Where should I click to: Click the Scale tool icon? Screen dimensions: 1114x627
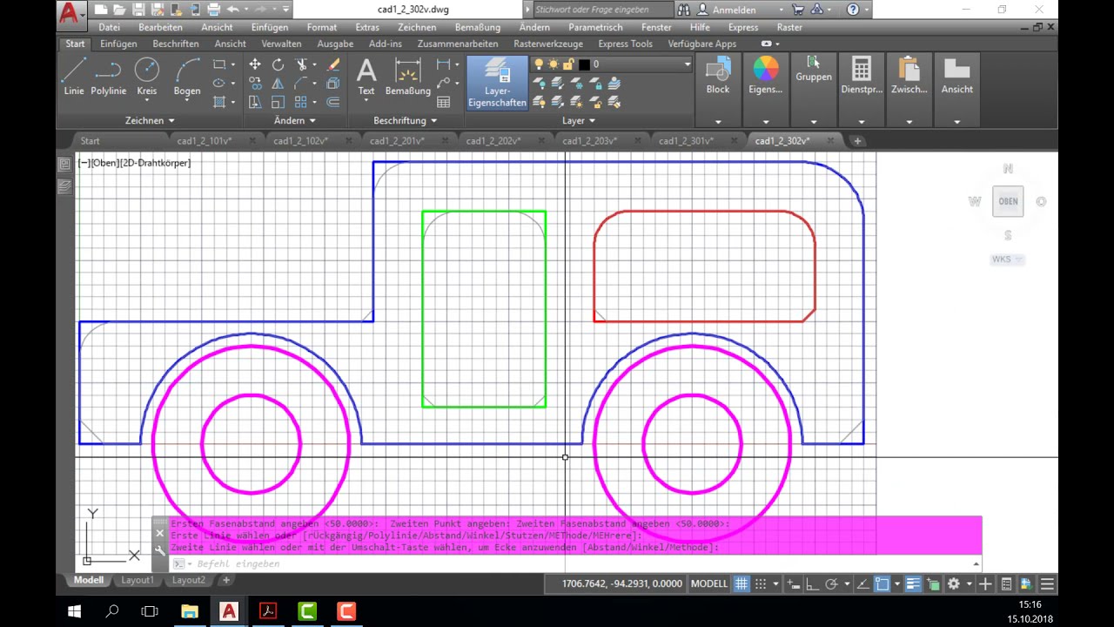(278, 102)
